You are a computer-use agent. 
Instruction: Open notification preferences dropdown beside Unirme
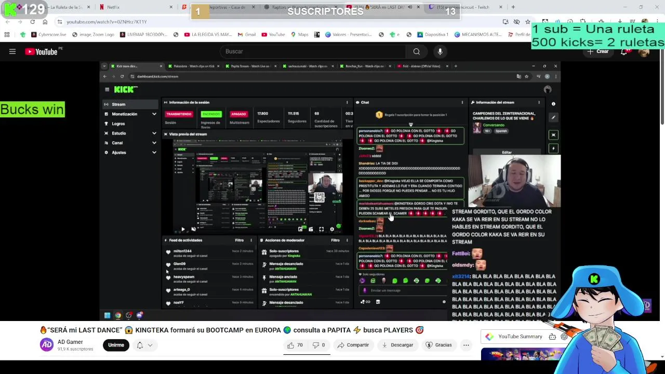click(144, 345)
